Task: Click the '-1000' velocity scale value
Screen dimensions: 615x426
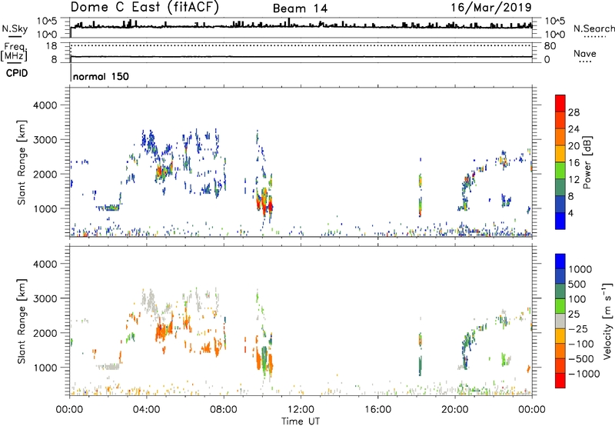Action: [x=584, y=374]
